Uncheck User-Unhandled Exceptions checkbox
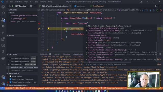 coord(10,79)
